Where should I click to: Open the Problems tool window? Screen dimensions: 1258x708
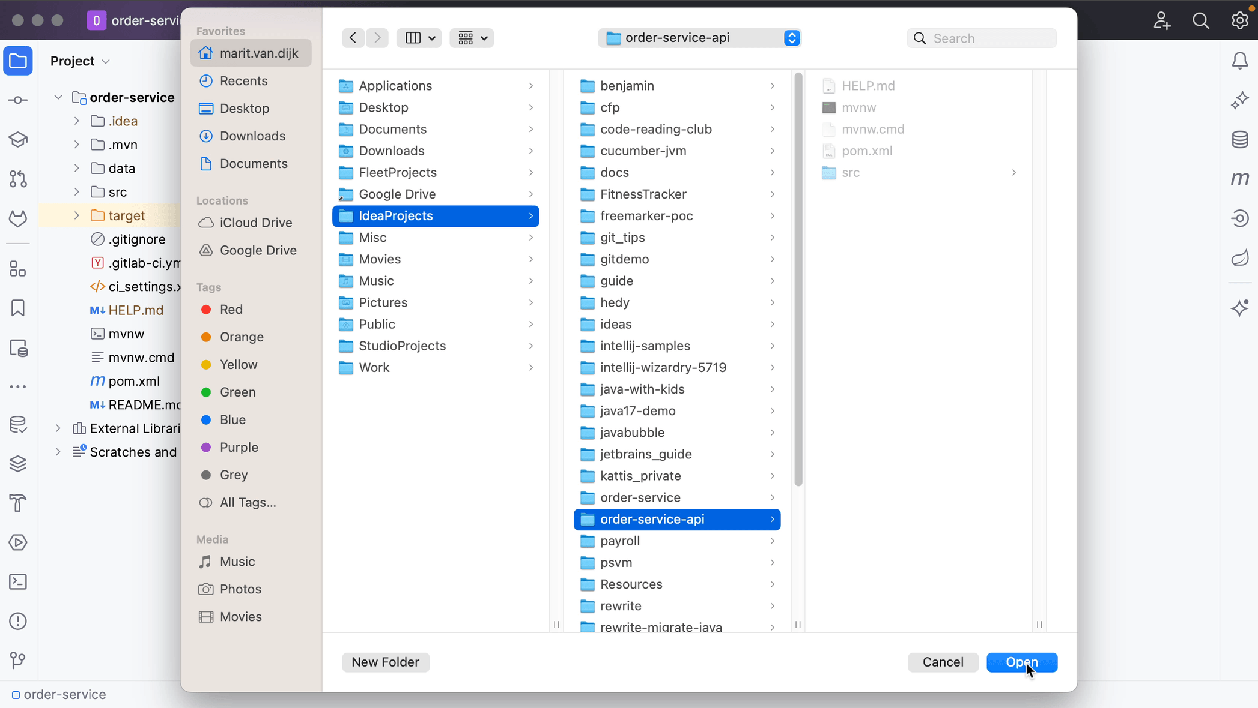[x=17, y=621]
